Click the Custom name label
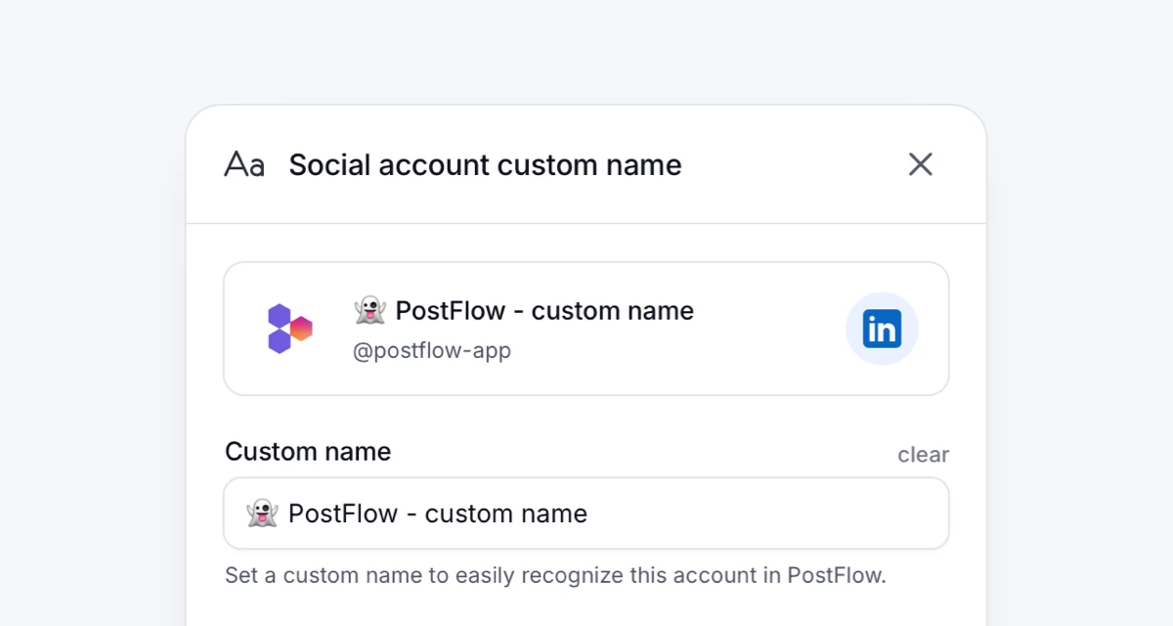1173x626 pixels. coord(308,451)
